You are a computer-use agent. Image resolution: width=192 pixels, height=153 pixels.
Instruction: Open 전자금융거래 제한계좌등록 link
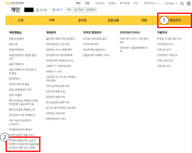(59, 55)
